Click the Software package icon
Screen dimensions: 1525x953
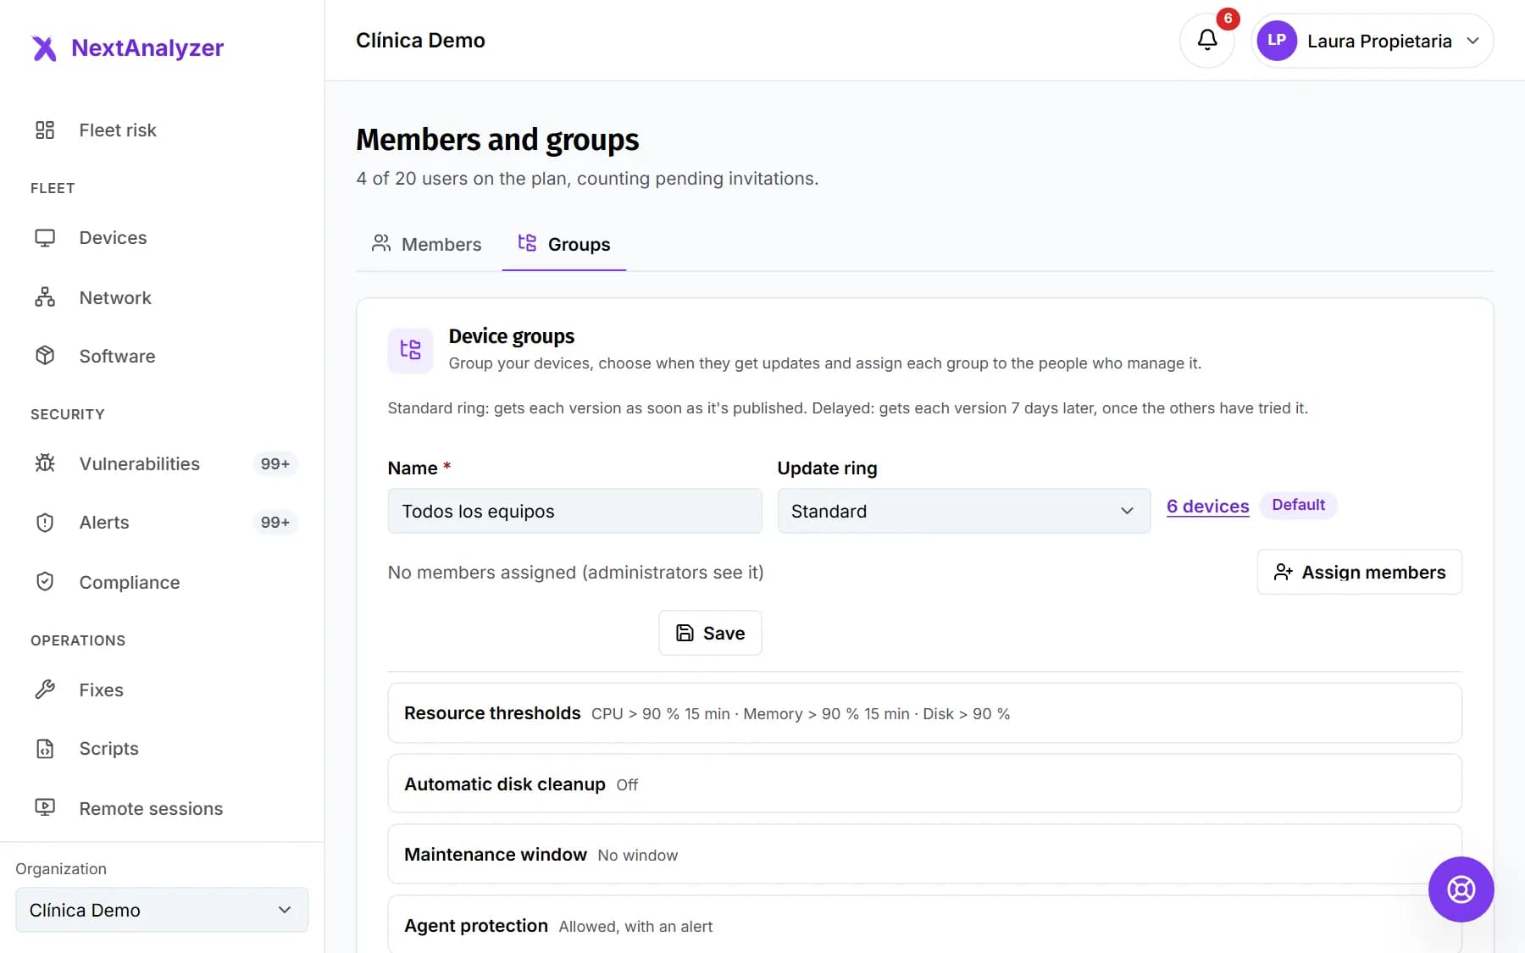(45, 356)
